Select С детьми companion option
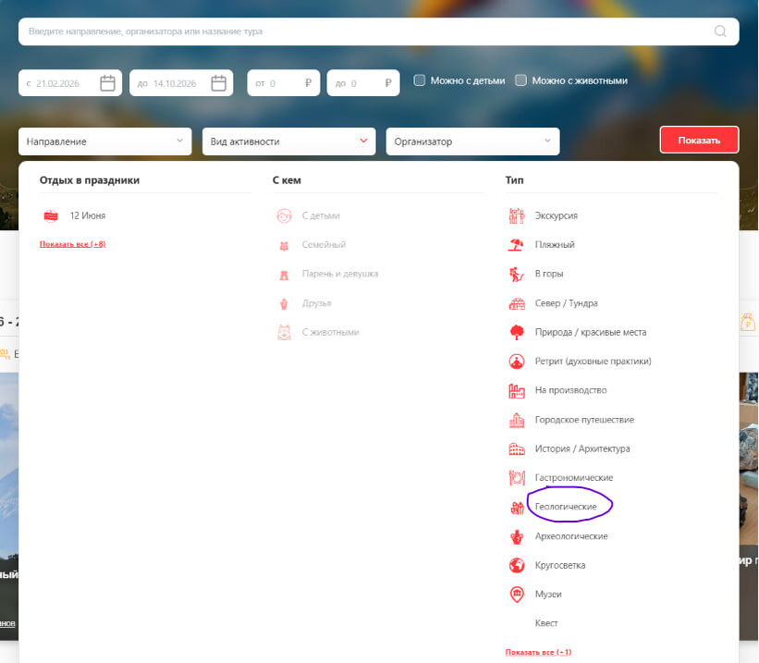Viewport: 759px width, 663px height. pyautogui.click(x=321, y=215)
